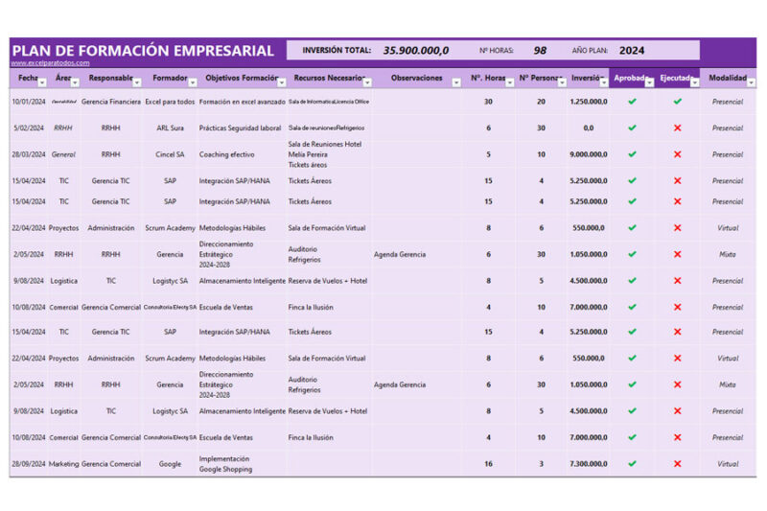
Task: Open the Área column filter dropdown
Action: (x=75, y=82)
